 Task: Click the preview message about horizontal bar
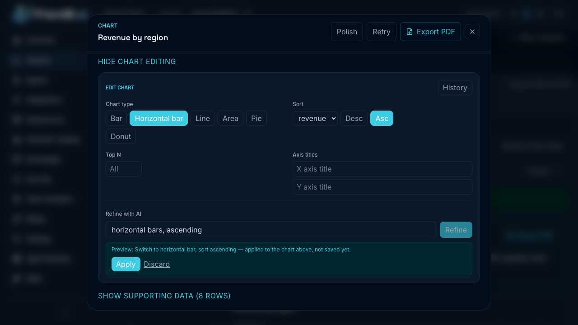(231, 249)
